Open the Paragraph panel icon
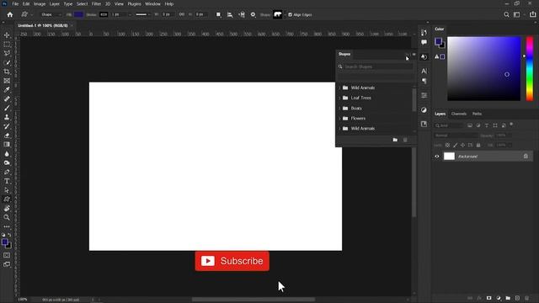The height and width of the screenshot is (303, 539). 424,81
